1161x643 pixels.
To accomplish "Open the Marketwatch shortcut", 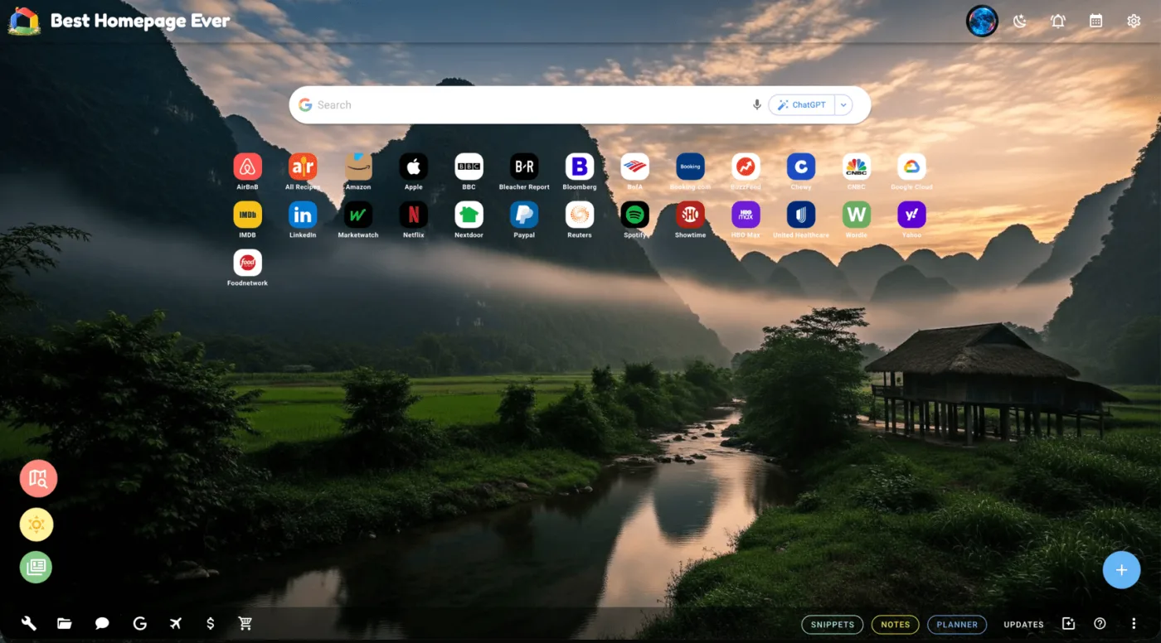I will coord(358,215).
